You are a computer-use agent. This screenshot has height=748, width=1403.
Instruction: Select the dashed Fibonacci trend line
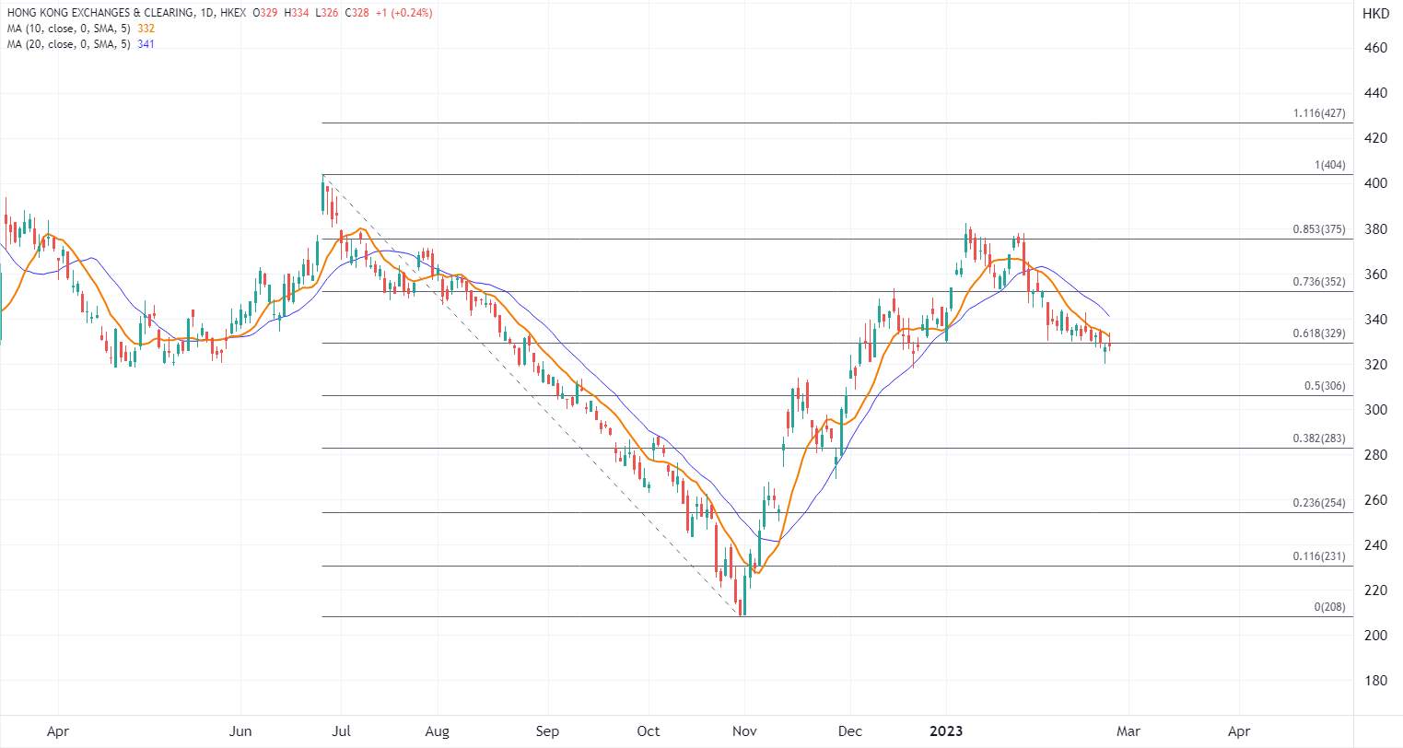tap(531, 394)
